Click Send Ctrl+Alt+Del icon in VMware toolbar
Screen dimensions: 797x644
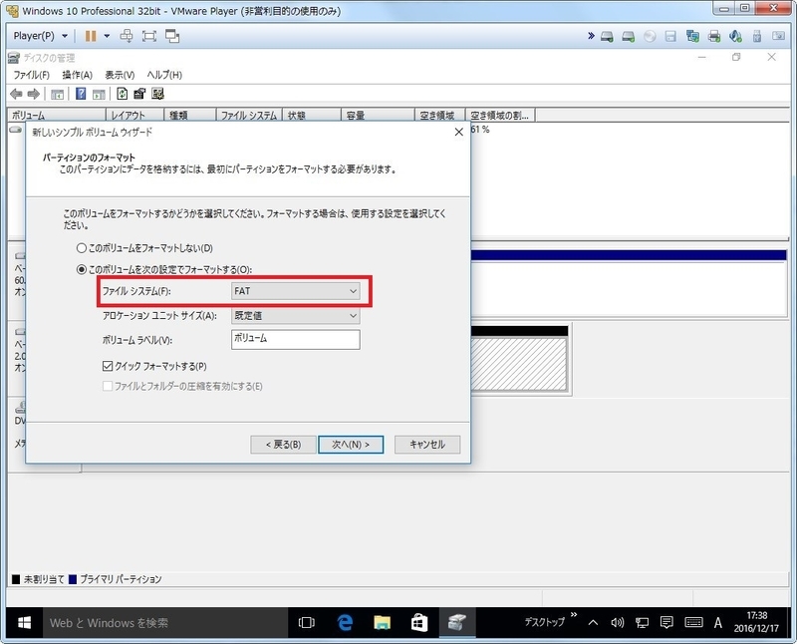[127, 36]
